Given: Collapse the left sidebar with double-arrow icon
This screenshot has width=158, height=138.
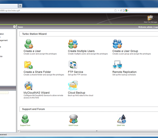Looking at the screenshot, I should tap(14, 27).
